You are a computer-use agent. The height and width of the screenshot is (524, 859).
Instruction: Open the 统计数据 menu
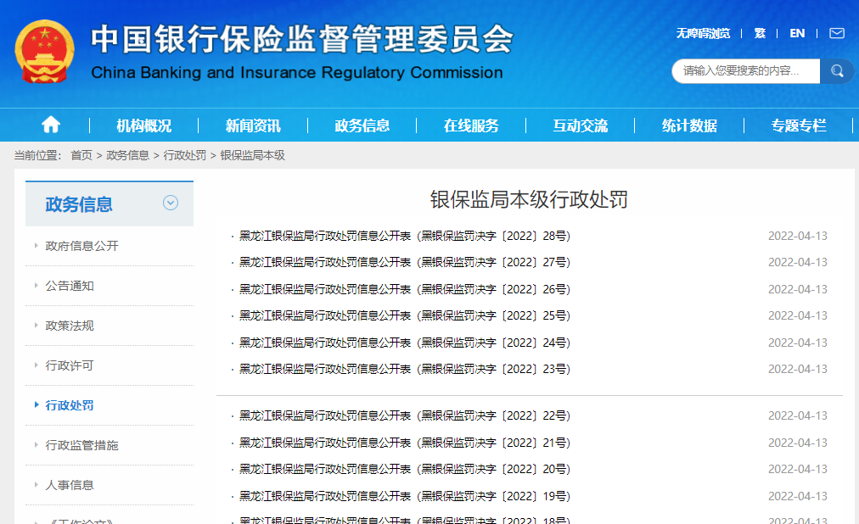click(x=689, y=125)
